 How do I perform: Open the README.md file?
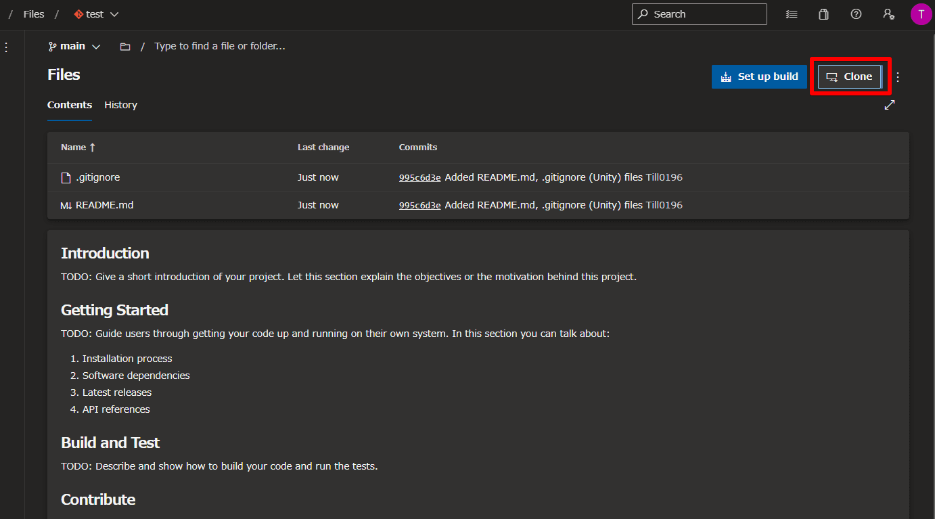[104, 205]
